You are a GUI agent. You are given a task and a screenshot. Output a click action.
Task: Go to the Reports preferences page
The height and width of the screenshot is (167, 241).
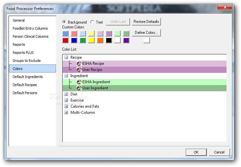(x=32, y=44)
